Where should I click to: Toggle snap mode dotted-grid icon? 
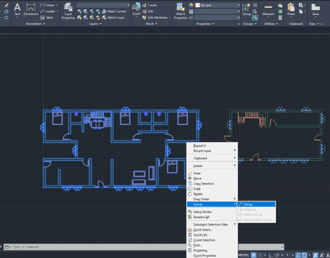click(x=260, y=255)
